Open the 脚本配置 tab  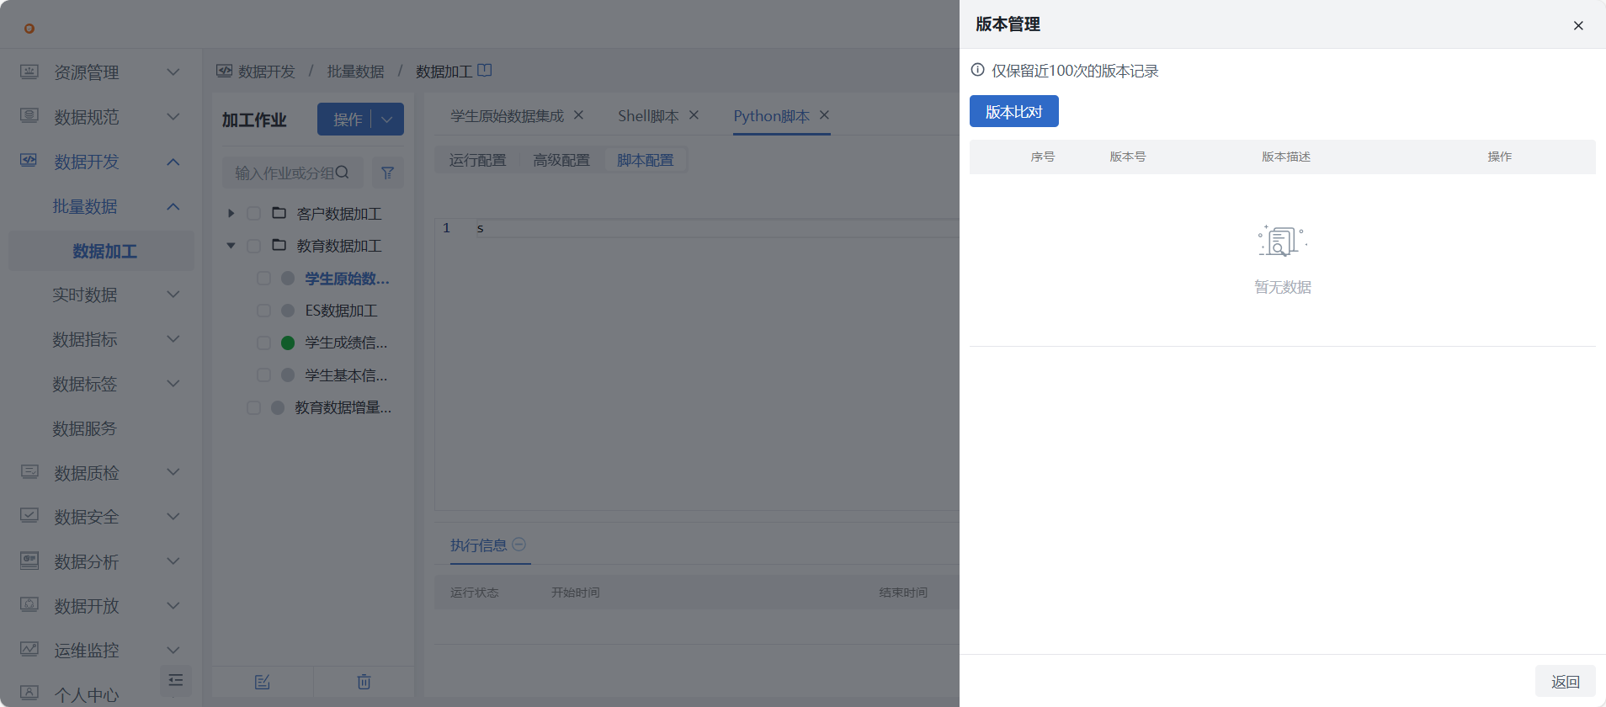pos(646,160)
